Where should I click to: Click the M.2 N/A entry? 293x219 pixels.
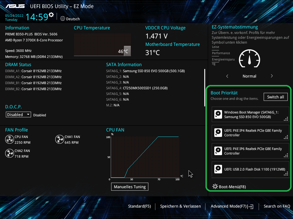(x=113, y=105)
